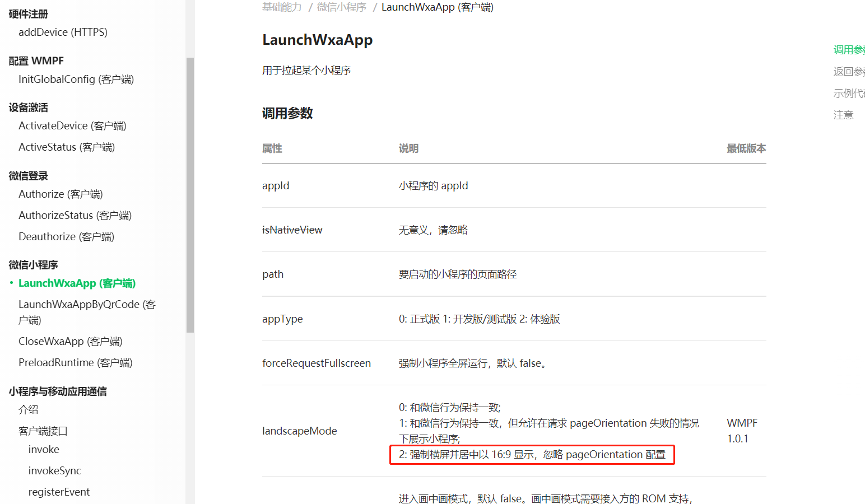Screen dimensions: 865x504
Task: Jump to 示例代码 in page outline
Action: (x=849, y=94)
